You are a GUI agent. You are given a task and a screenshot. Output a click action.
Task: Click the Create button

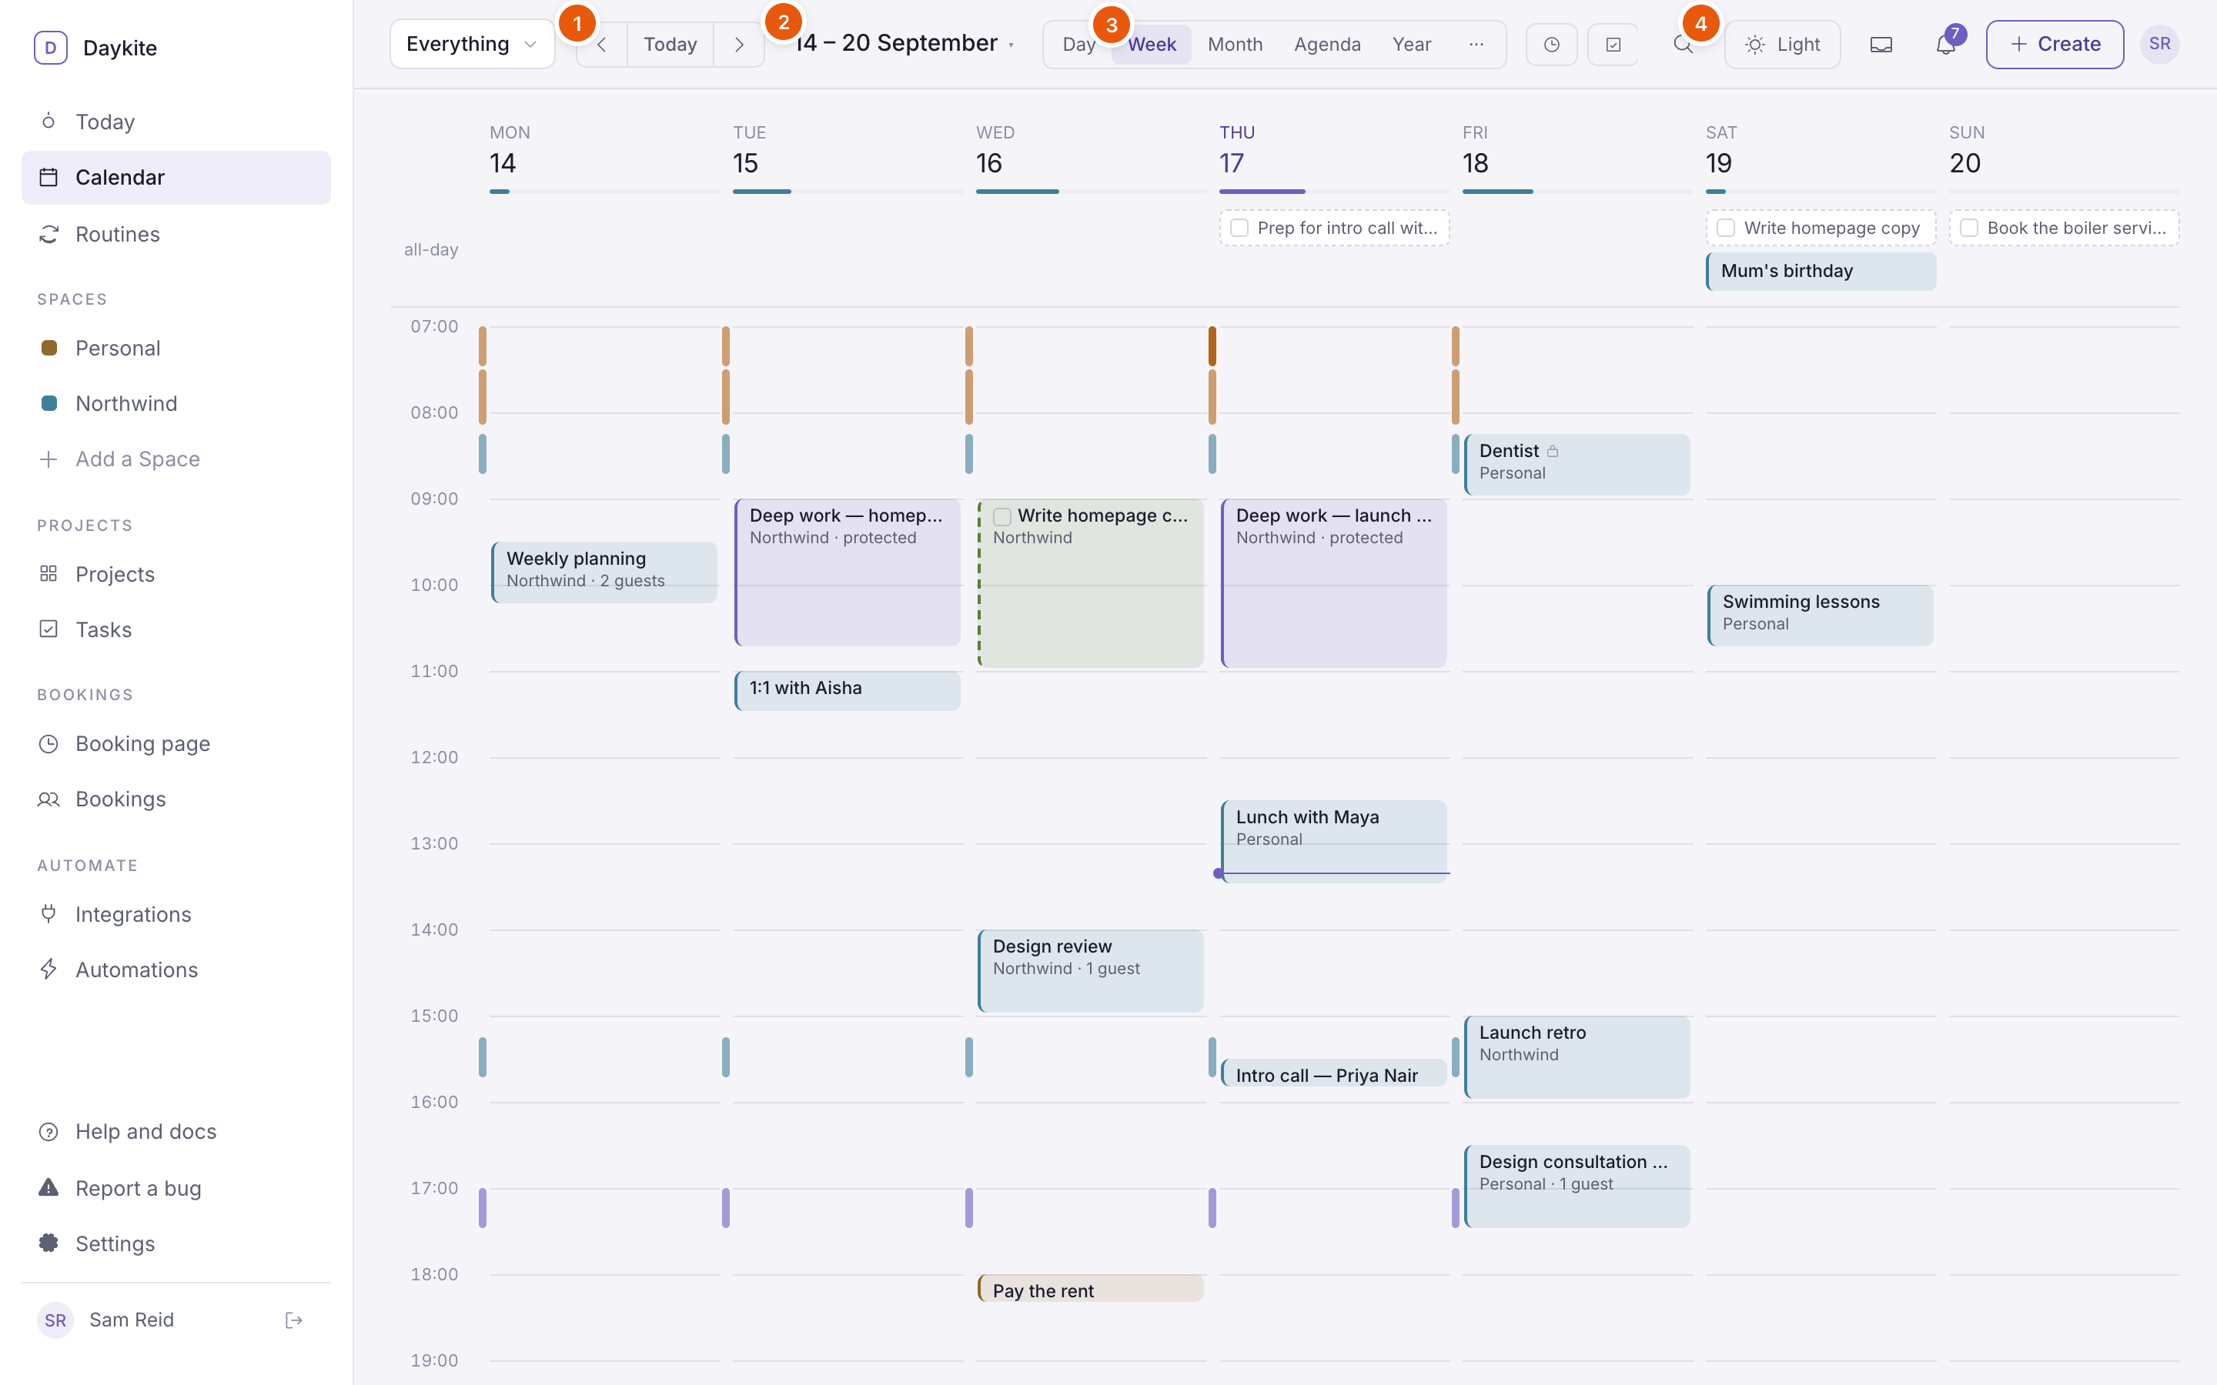2055,44
